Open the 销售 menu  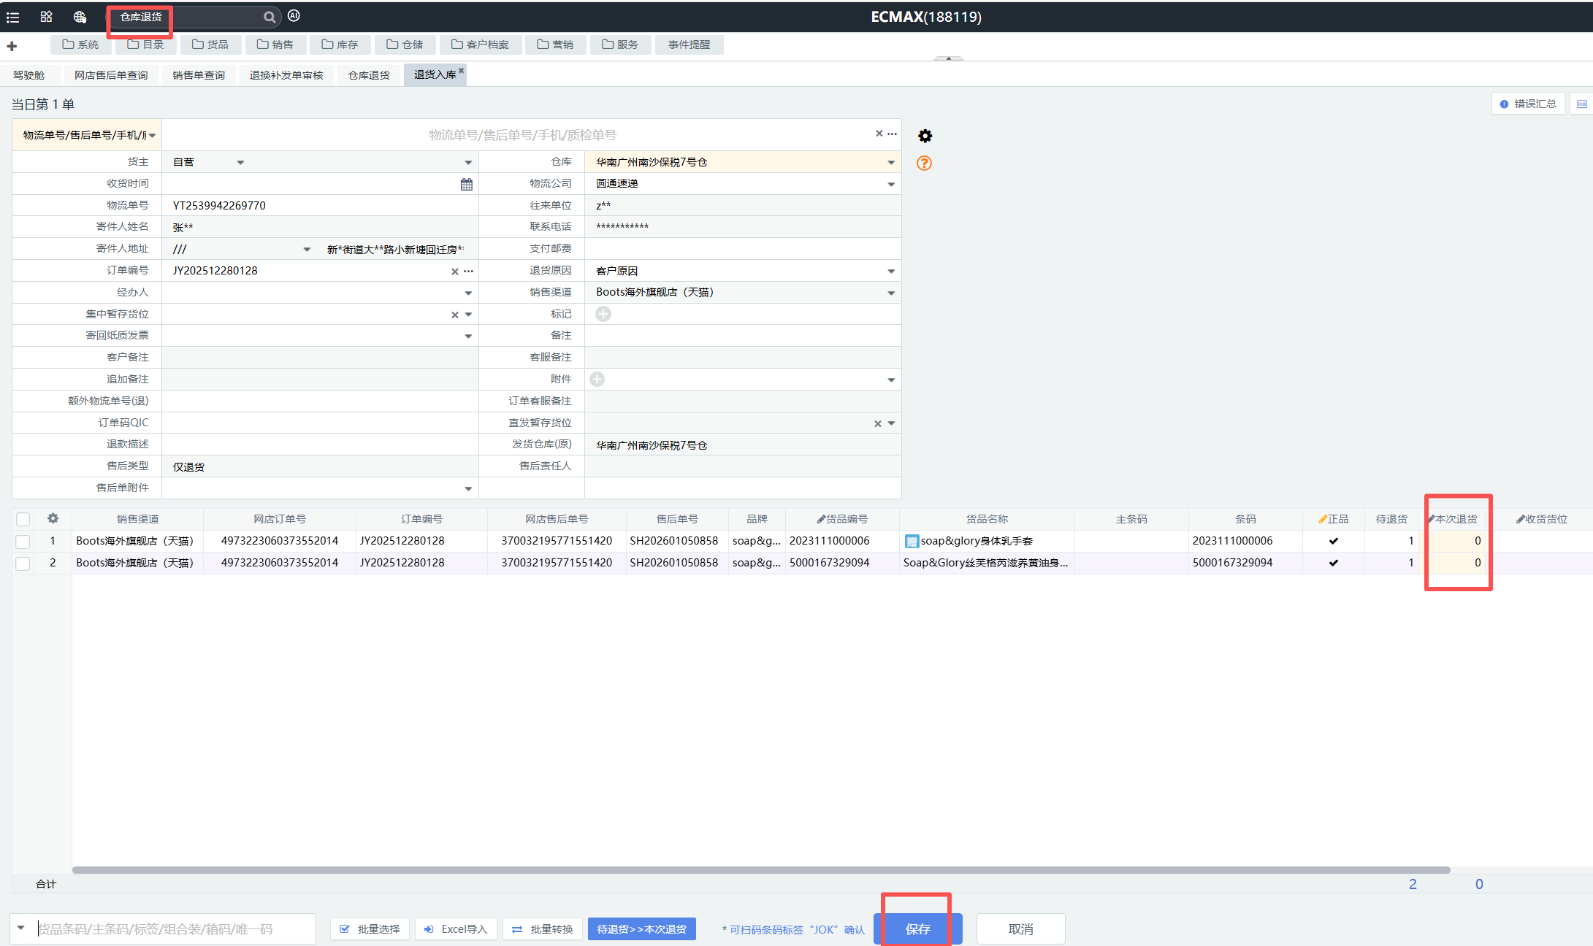coord(275,45)
